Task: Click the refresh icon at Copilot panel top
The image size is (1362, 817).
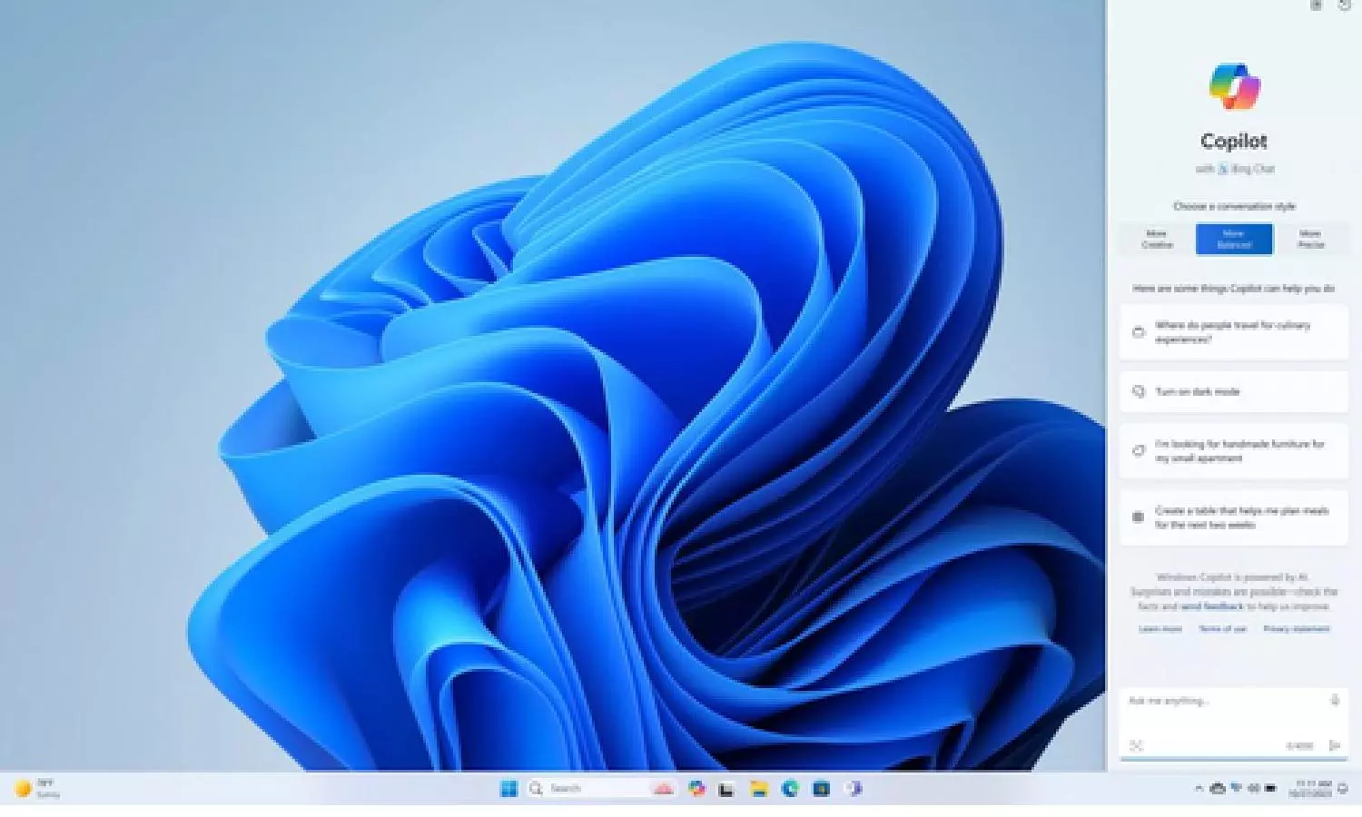Action: point(1345,5)
